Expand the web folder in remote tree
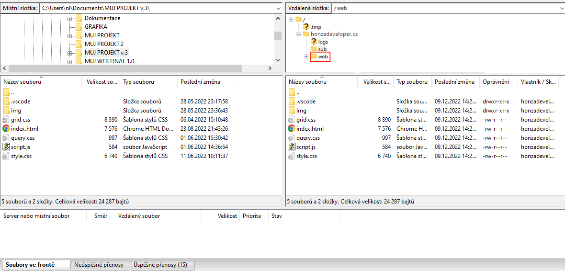Viewport: 565px width, 271px height. [x=306, y=57]
